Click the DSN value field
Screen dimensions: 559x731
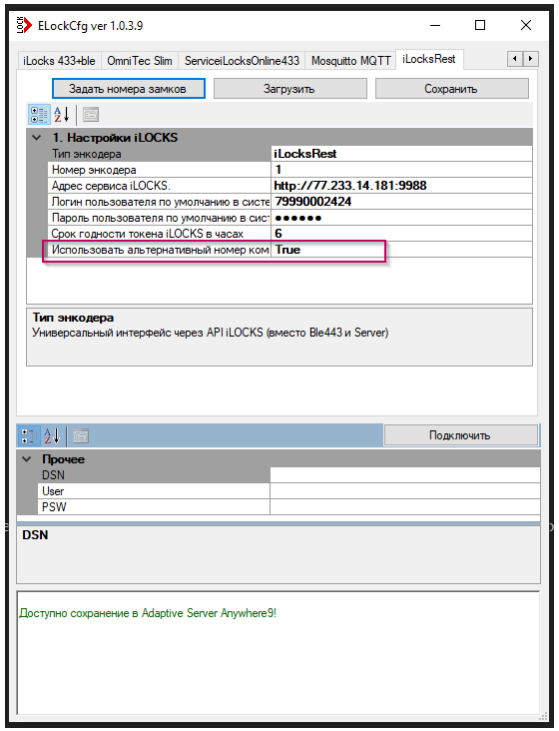pyautogui.click(x=405, y=475)
